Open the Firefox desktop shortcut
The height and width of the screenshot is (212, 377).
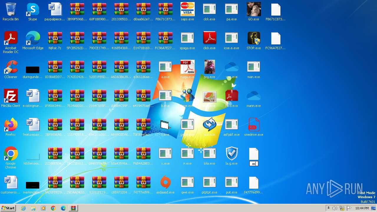click(x=11, y=127)
